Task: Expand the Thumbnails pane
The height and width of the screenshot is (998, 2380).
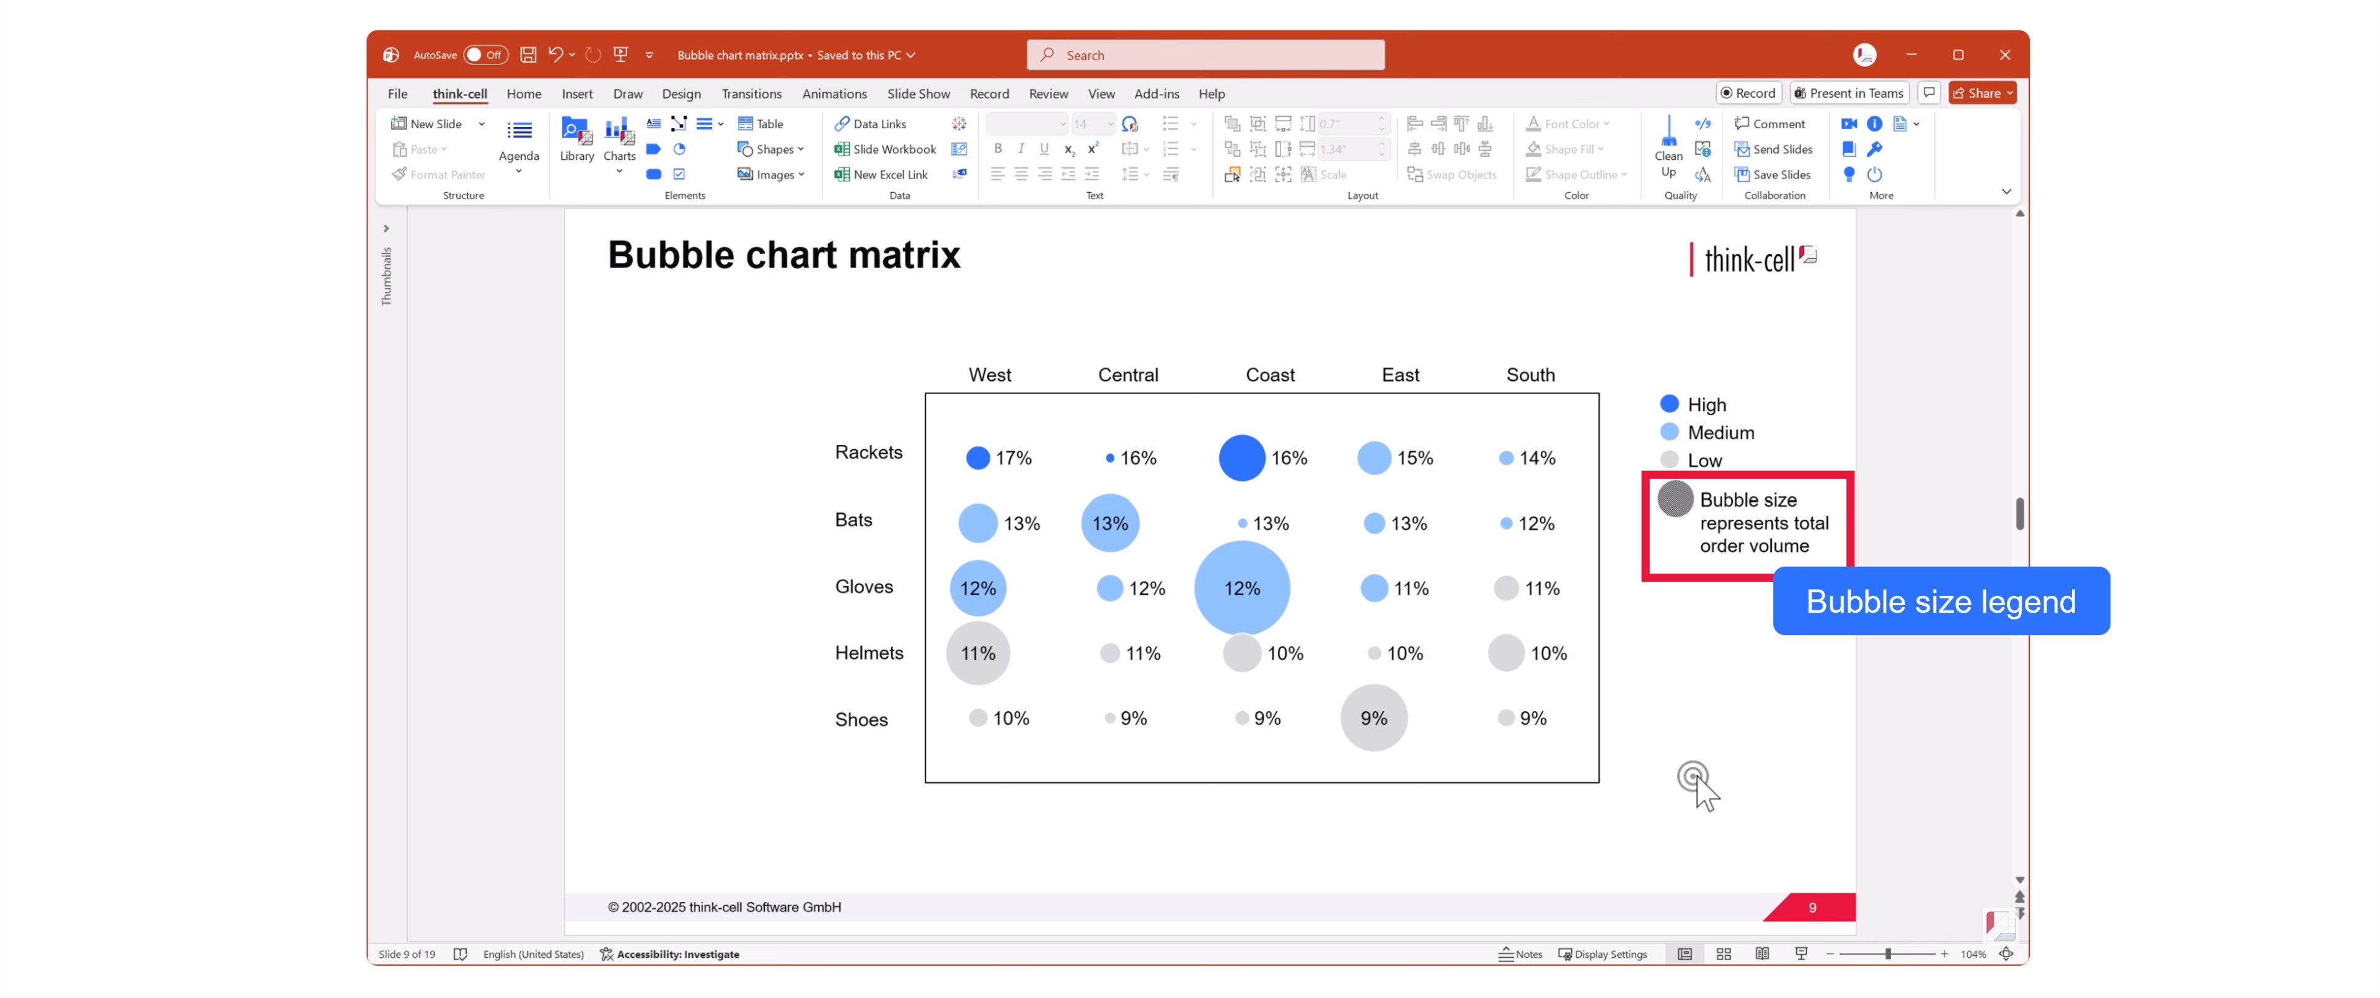Action: pyautogui.click(x=386, y=229)
